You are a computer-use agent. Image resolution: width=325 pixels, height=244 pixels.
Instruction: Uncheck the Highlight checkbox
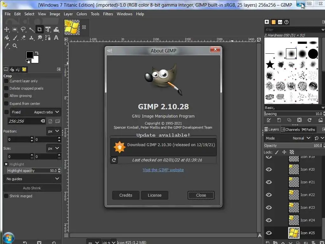tap(6, 164)
